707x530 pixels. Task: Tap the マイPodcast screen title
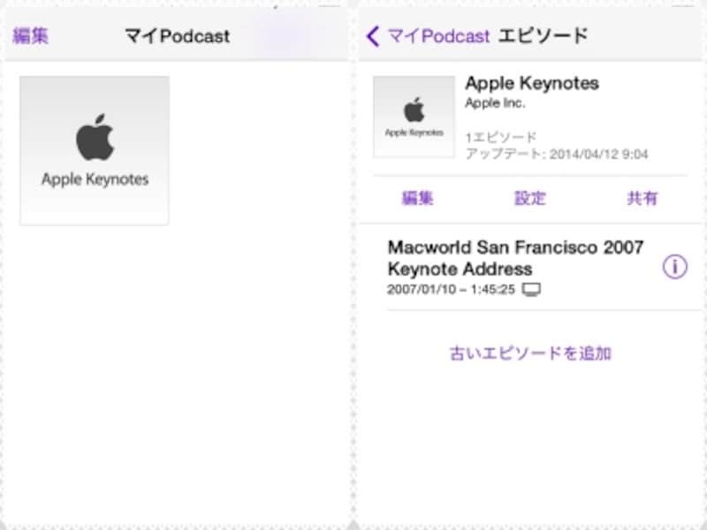pyautogui.click(x=178, y=36)
